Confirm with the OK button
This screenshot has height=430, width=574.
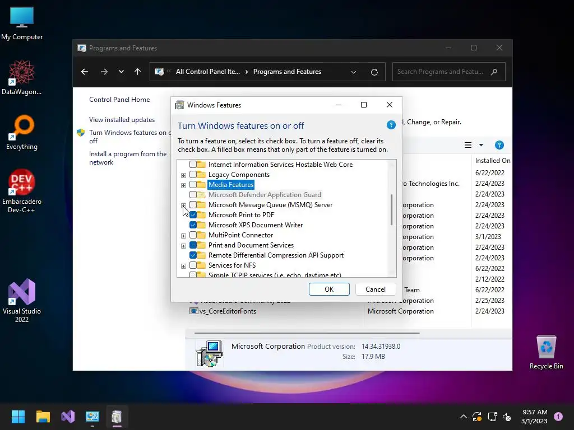click(329, 289)
